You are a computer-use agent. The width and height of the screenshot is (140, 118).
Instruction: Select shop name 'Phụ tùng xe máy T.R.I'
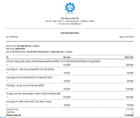pos(70,18)
